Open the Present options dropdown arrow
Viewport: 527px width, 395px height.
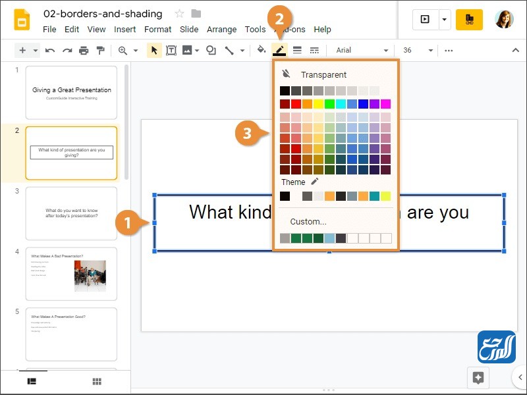445,20
